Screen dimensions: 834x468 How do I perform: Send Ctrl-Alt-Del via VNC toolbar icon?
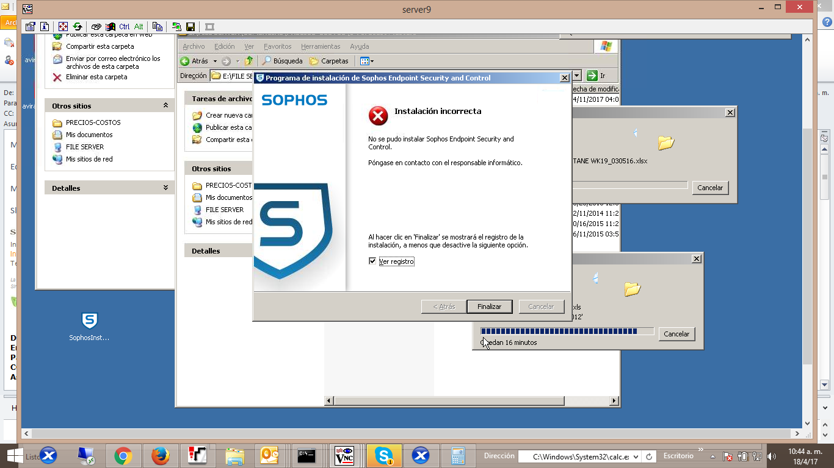[96, 26]
